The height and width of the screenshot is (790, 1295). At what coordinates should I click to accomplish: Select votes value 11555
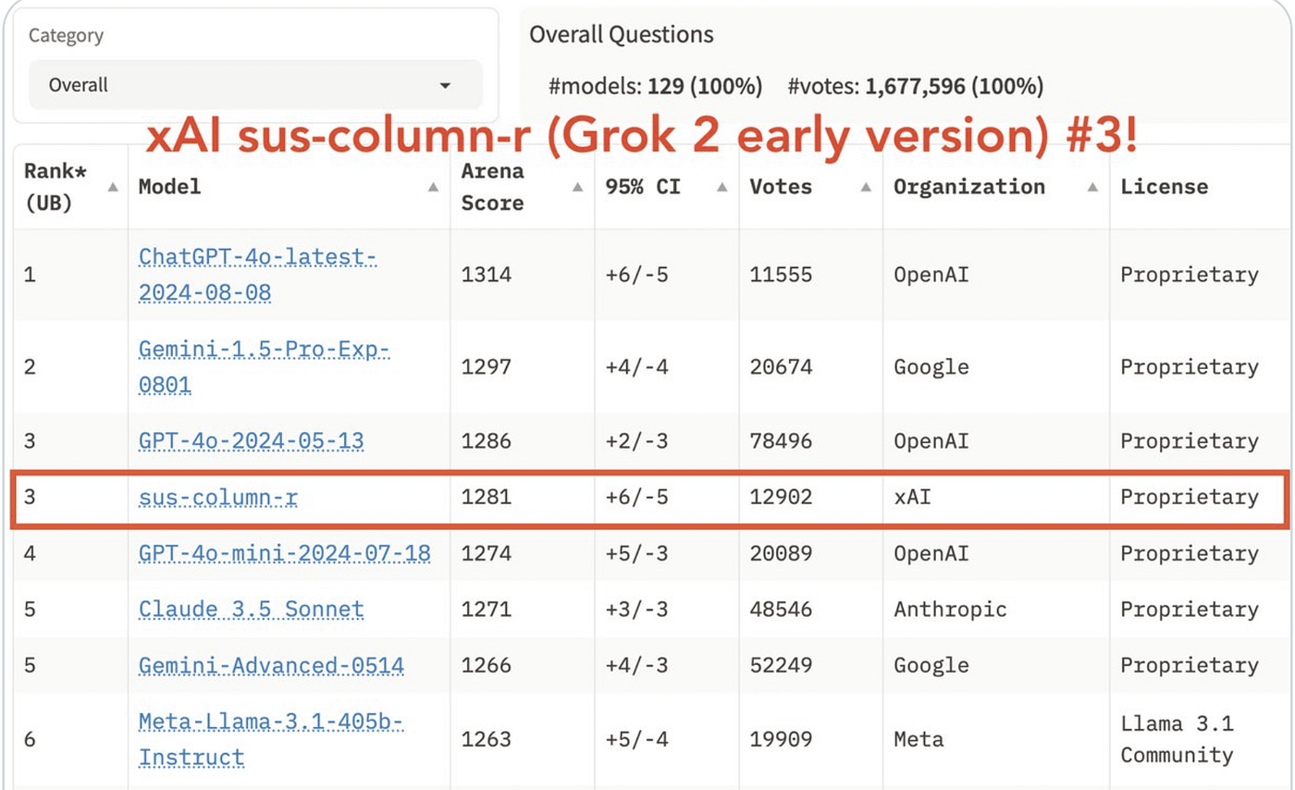[x=781, y=275]
